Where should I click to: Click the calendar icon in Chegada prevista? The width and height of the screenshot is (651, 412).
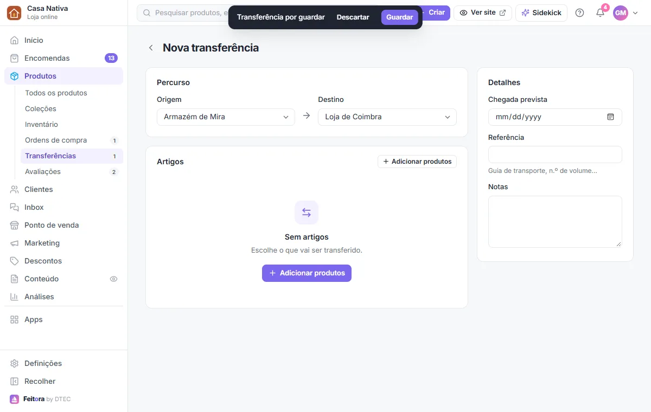610,117
